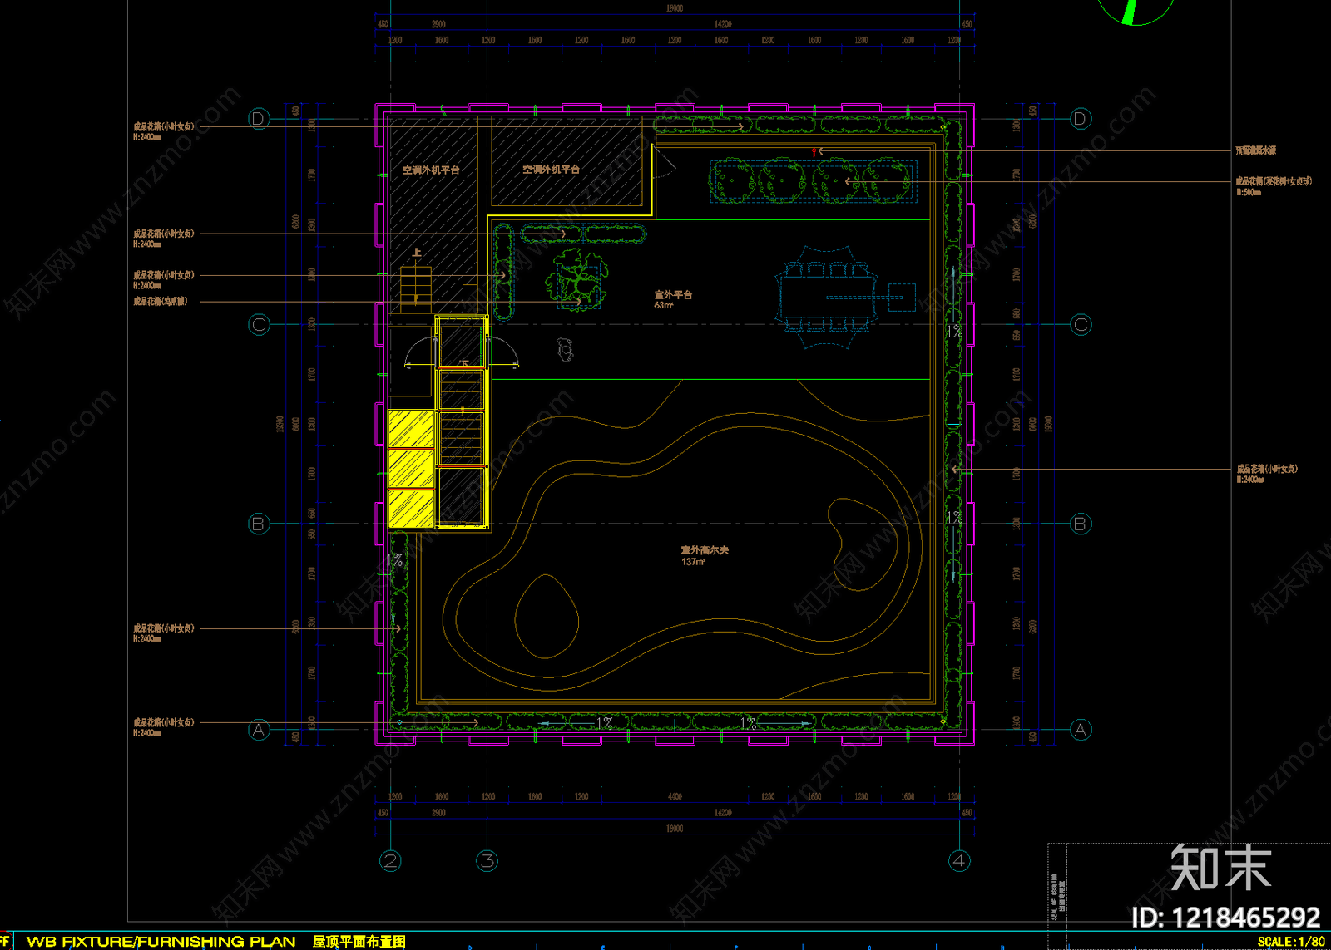Screen dimensions: 1331x950
Task: Click the 上 stair direction label
Action: pyautogui.click(x=417, y=253)
